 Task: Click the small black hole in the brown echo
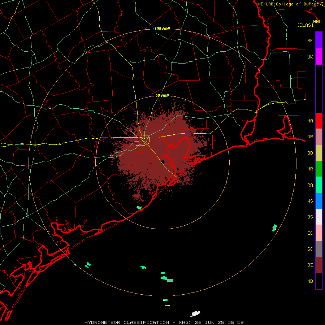tap(163, 162)
